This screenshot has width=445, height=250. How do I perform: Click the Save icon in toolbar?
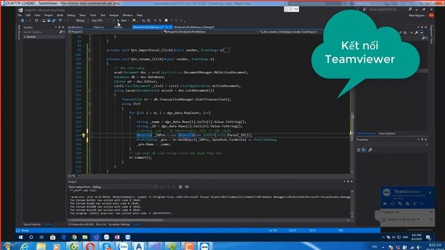pos(49,21)
